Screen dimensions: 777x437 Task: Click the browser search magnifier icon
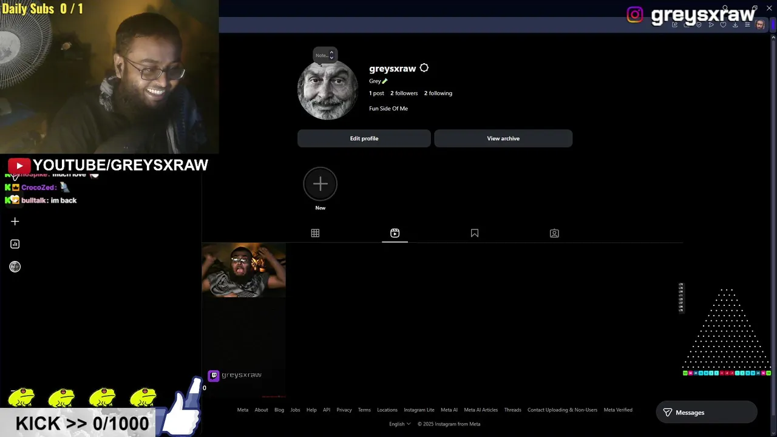pos(725,8)
